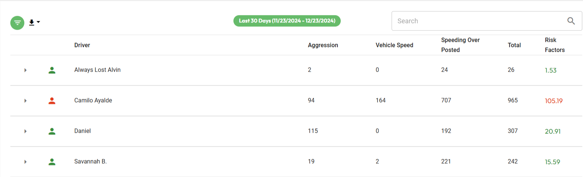Expand the Camilo Ayalde row
The image size is (583, 177).
25,101
